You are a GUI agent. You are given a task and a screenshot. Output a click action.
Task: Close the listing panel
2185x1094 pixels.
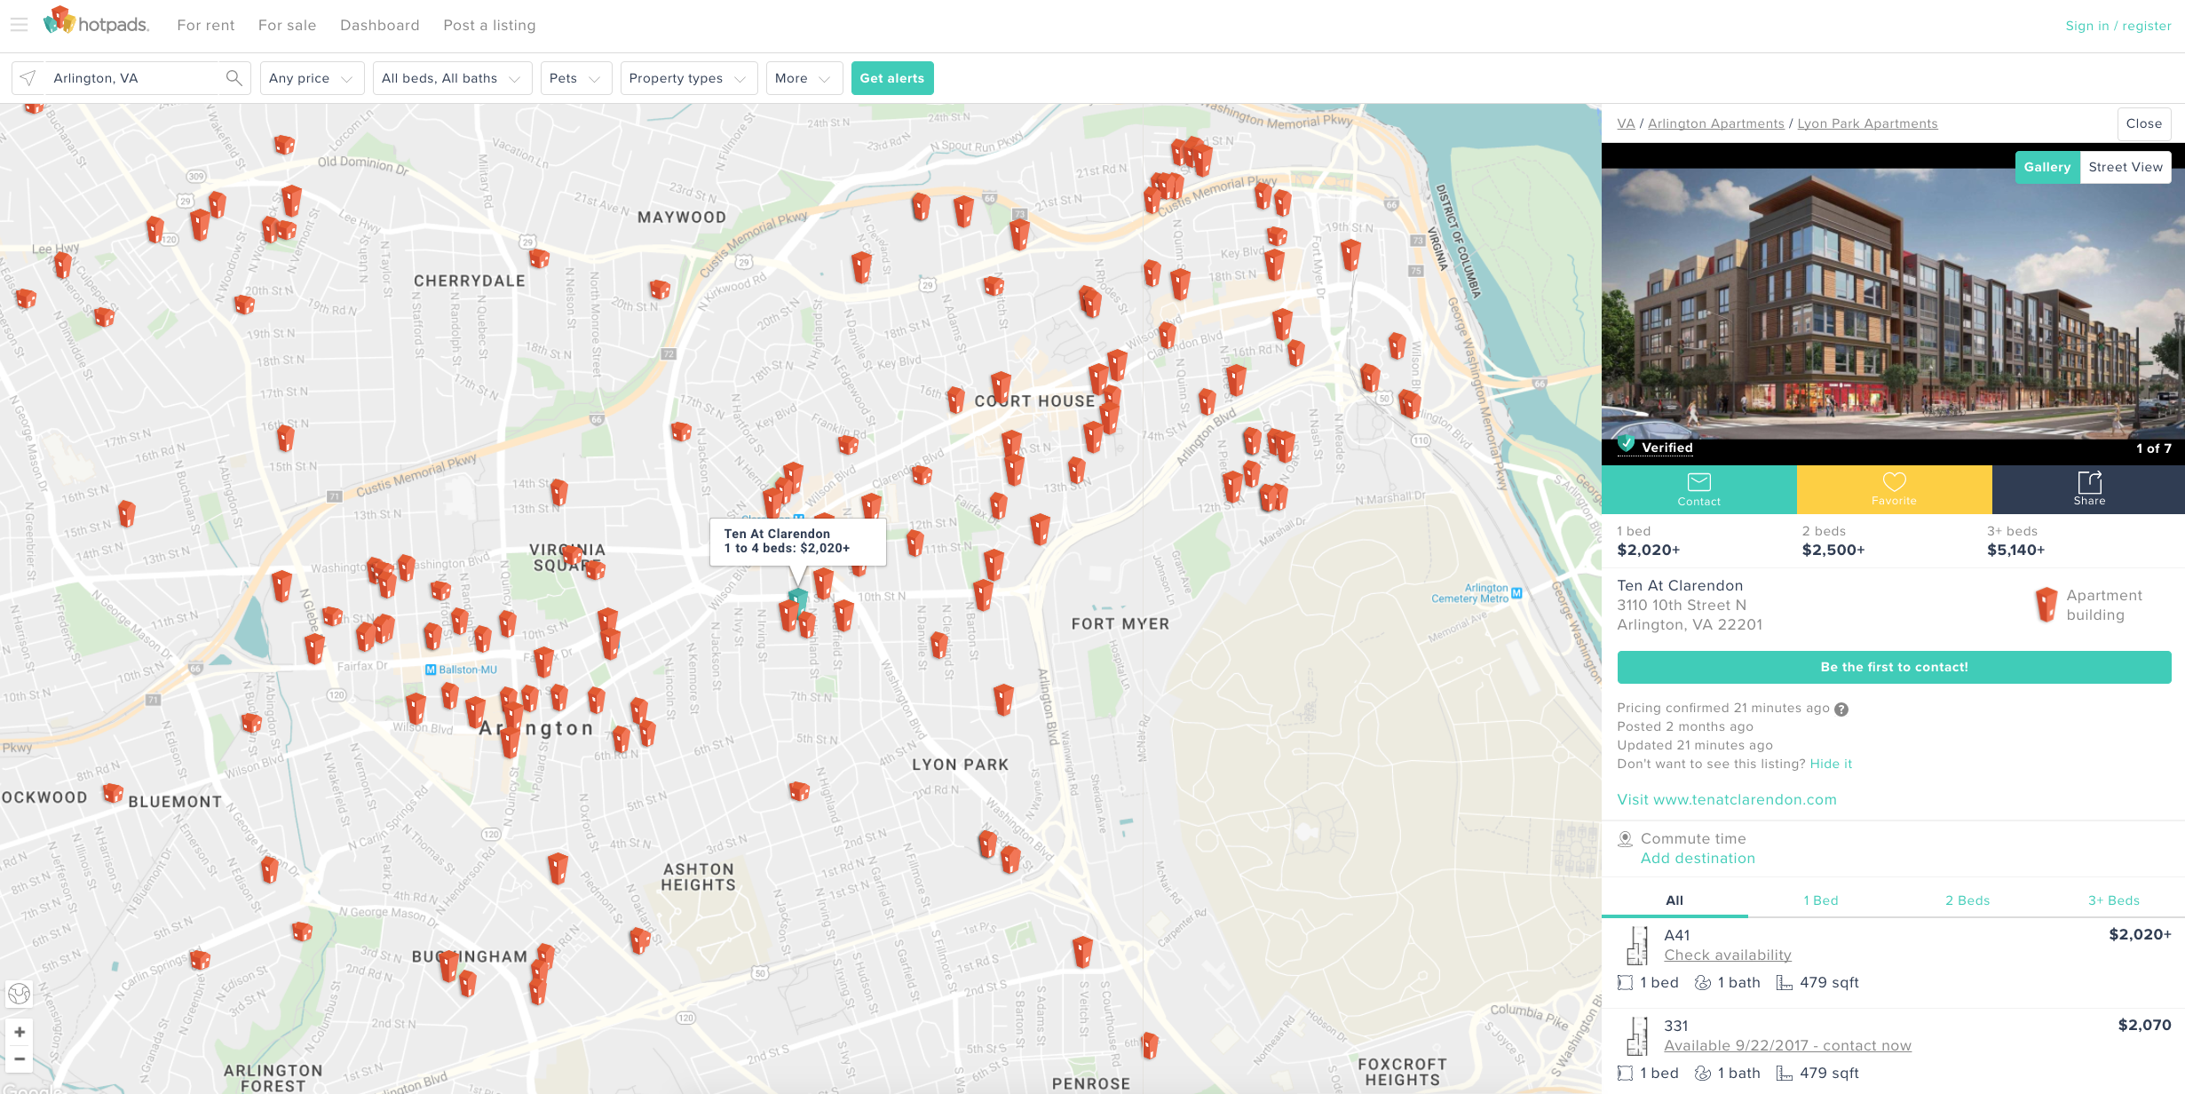click(2143, 123)
